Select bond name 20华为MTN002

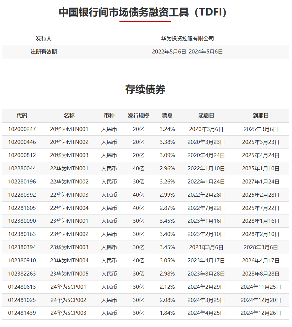(x=69, y=142)
